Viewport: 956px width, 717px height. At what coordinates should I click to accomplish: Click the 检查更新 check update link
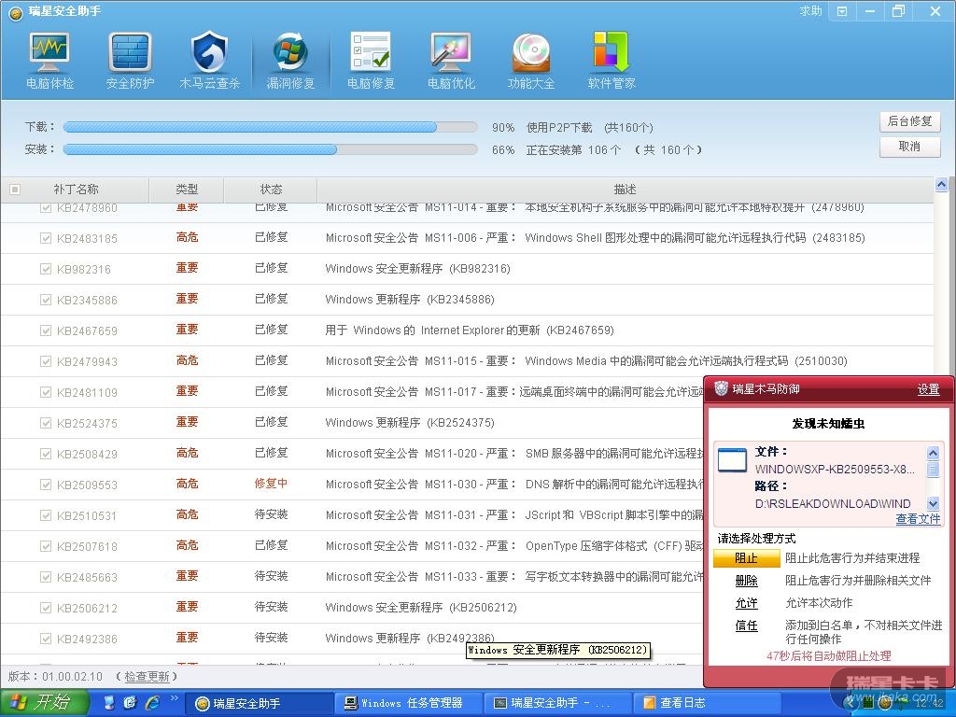click(147, 677)
